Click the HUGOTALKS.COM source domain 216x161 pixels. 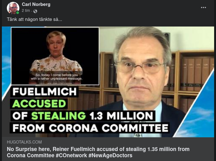point(24,142)
